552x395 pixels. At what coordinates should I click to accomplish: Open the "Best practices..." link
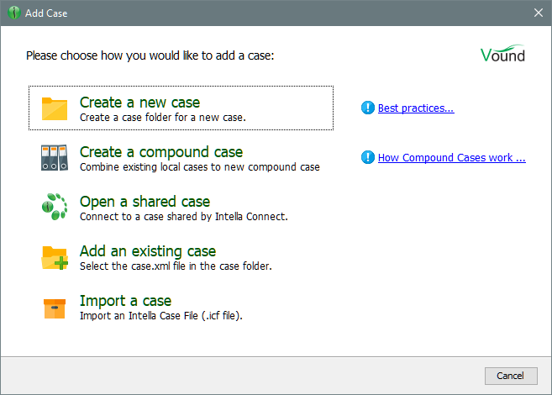pyautogui.click(x=416, y=108)
